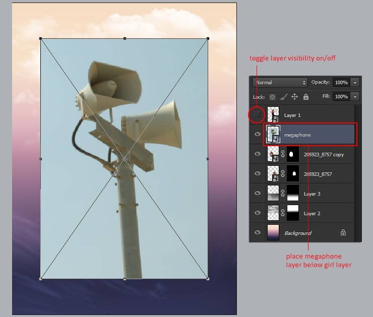This screenshot has height=317, width=373.
Task: Hide Layer 2 with its eye icon
Action: pyautogui.click(x=258, y=213)
